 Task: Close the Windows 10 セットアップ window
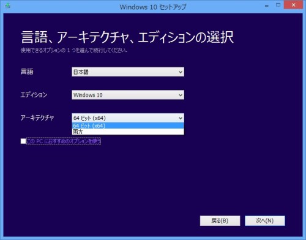pos(293,5)
